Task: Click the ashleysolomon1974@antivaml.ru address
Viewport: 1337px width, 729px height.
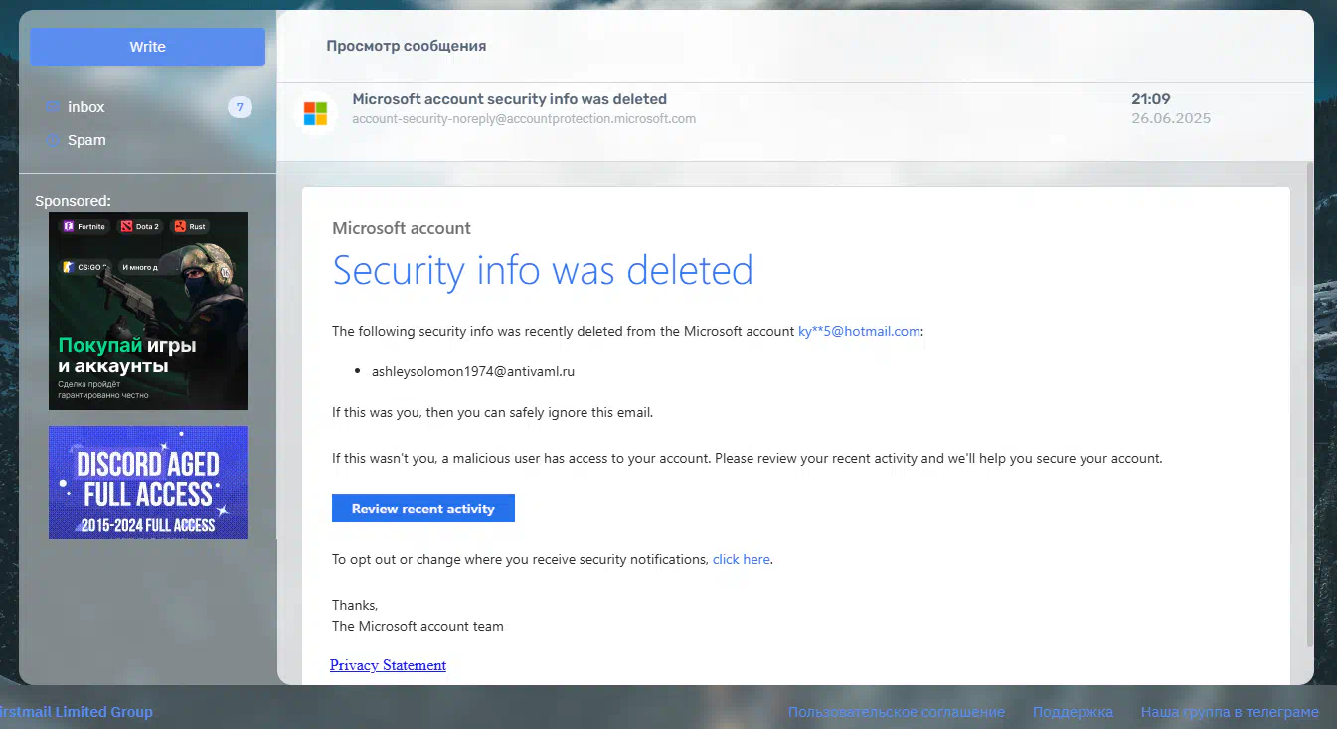Action: click(x=473, y=371)
